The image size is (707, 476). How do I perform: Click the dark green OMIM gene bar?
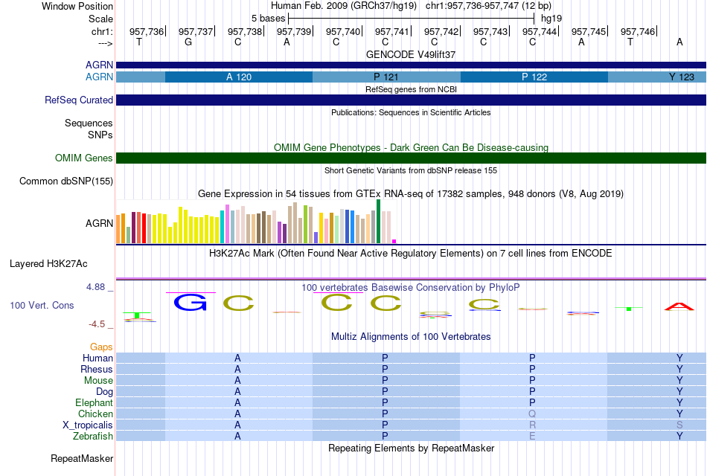tap(411, 158)
